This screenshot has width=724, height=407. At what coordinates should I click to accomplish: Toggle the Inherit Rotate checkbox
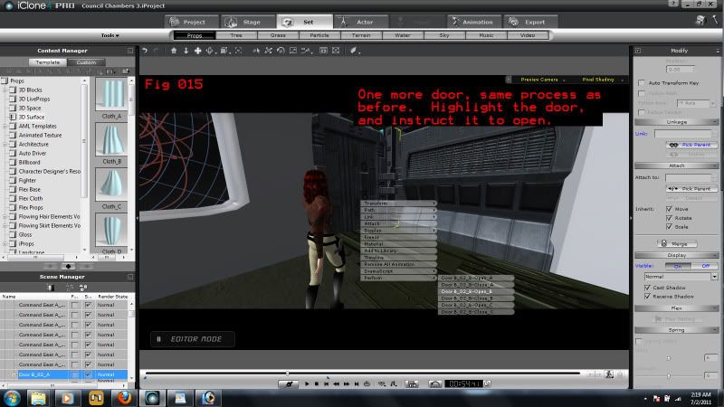coord(669,218)
